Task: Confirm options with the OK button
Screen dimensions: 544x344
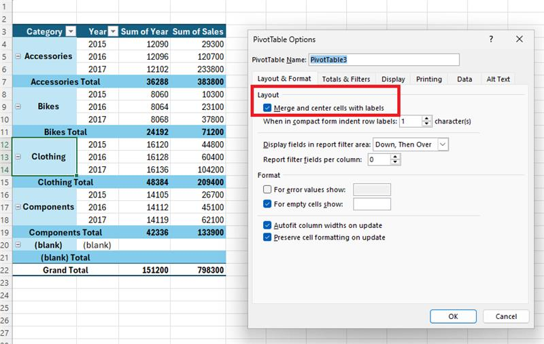Action: [x=453, y=316]
